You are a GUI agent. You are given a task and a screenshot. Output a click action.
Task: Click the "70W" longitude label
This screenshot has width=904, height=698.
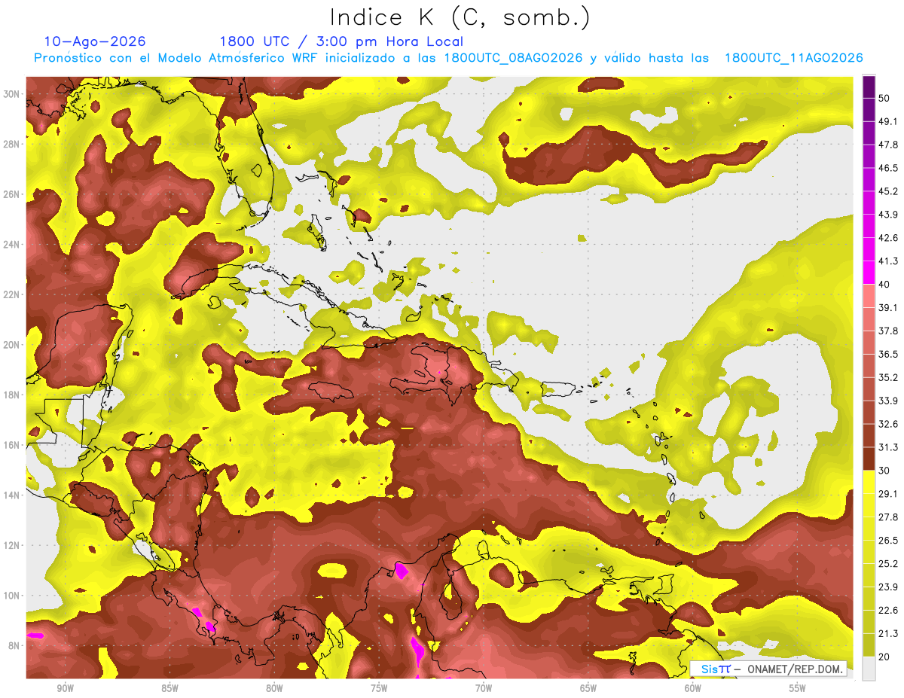pos(484,688)
